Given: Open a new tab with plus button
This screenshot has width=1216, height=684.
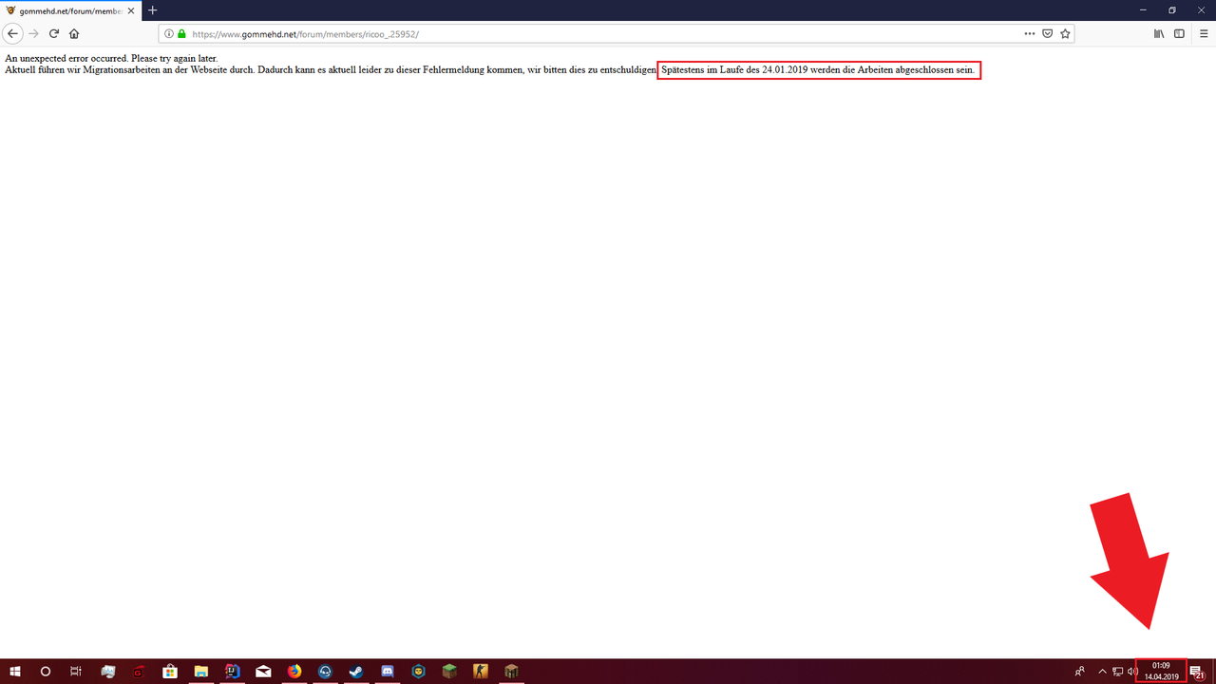Looking at the screenshot, I should pos(152,9).
